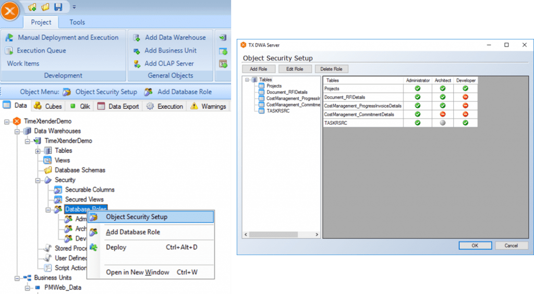Click the Database Roles icon in tree
The width and height of the screenshot is (534, 294).
[x=58, y=209]
